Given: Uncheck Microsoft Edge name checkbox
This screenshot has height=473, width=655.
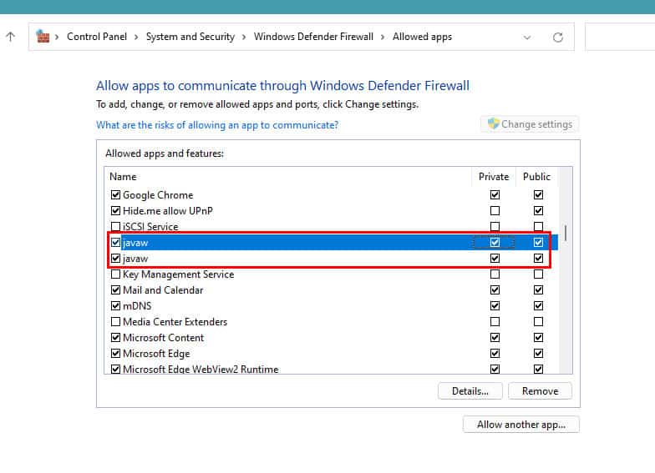Looking at the screenshot, I should 115,354.
